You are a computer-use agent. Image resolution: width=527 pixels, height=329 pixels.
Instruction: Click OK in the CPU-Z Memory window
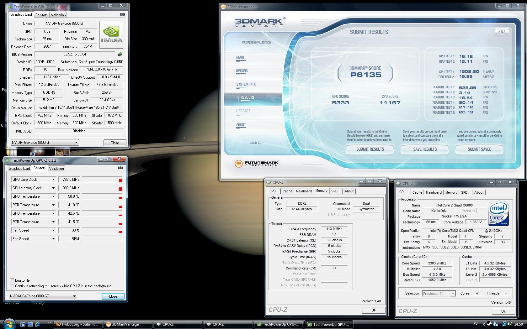[374, 310]
